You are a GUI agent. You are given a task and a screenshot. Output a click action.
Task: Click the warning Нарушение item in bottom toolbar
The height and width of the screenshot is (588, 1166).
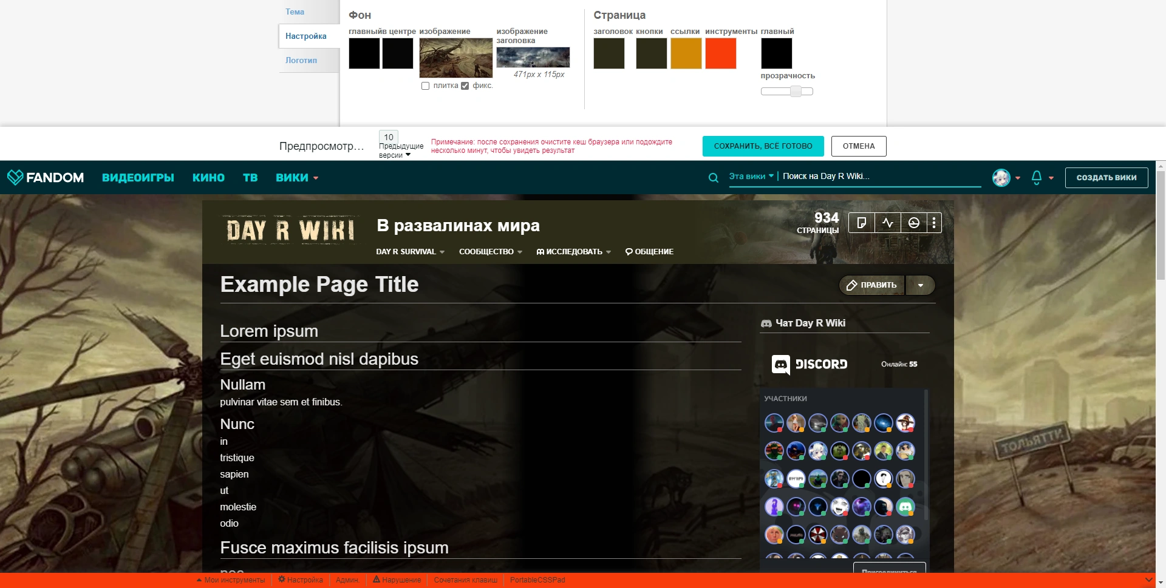click(x=397, y=580)
